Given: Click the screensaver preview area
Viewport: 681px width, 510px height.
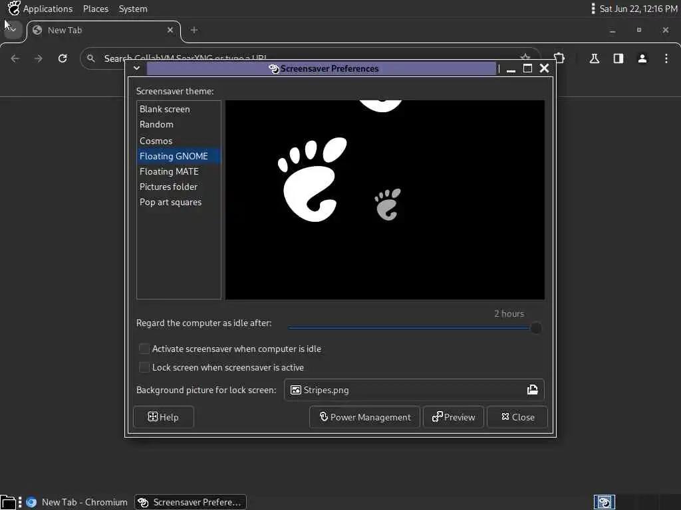Looking at the screenshot, I should tap(385, 200).
